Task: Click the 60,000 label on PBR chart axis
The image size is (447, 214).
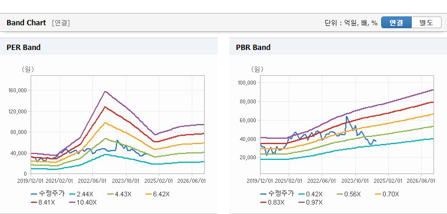Action: [x=248, y=121]
